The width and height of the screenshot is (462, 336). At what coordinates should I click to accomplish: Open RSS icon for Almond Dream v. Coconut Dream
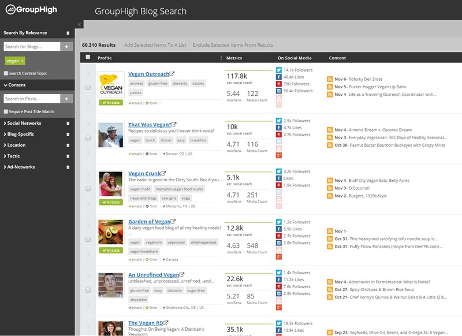[330, 130]
